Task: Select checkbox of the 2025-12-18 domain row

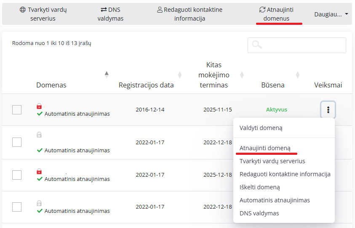Action: click(17, 175)
